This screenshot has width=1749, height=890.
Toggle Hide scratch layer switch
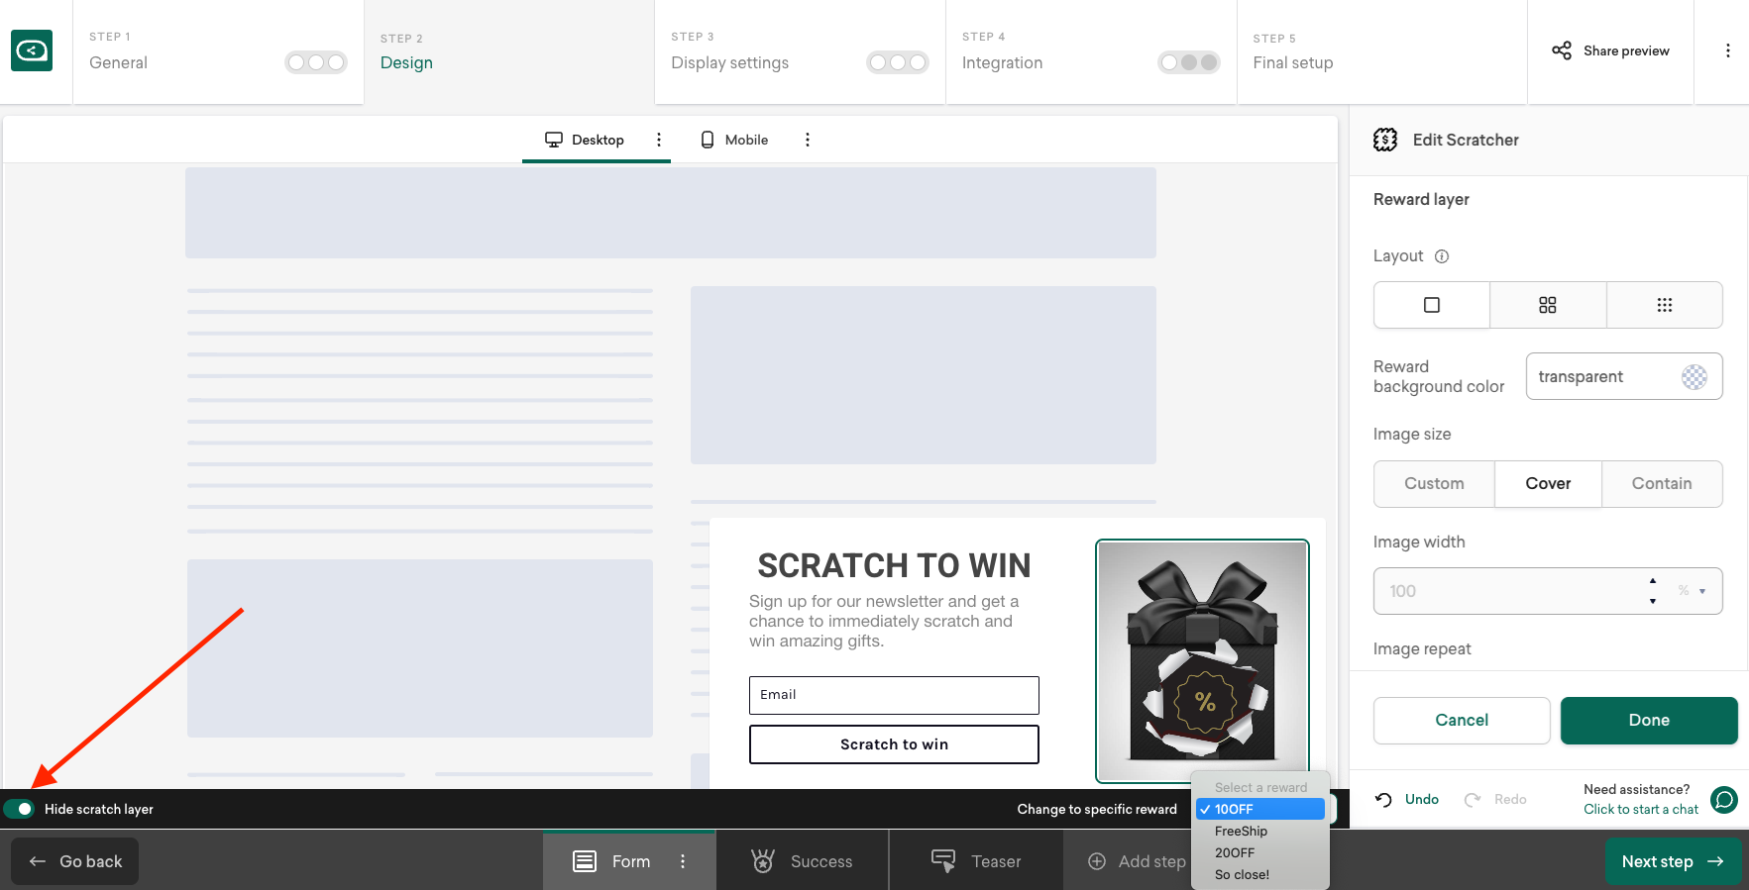pyautogui.click(x=19, y=809)
